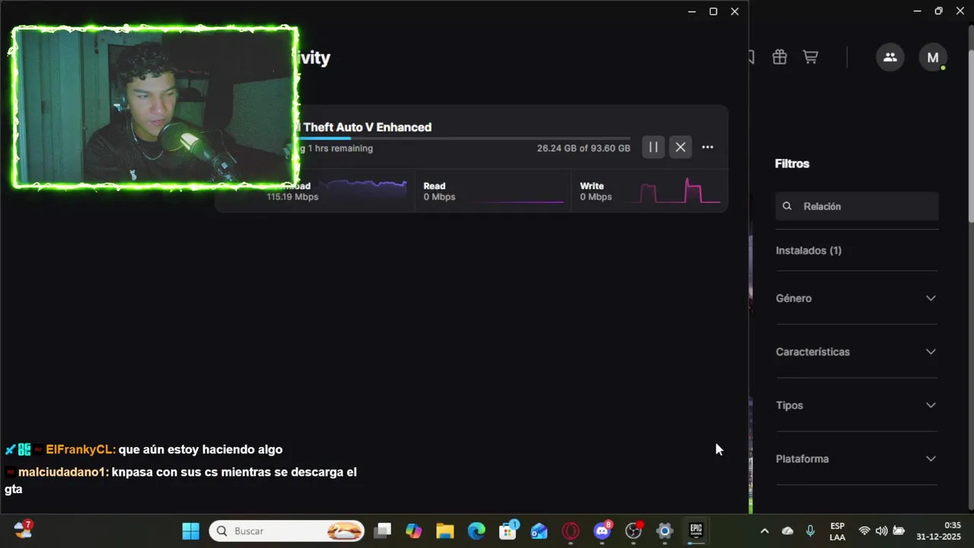Open the Windows Start menu
The height and width of the screenshot is (548, 974).
tap(190, 530)
